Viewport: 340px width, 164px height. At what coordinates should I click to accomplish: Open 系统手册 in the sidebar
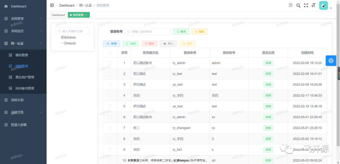click(23, 100)
